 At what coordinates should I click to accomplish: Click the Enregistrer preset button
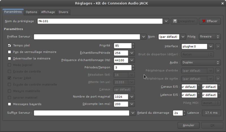[184, 21]
